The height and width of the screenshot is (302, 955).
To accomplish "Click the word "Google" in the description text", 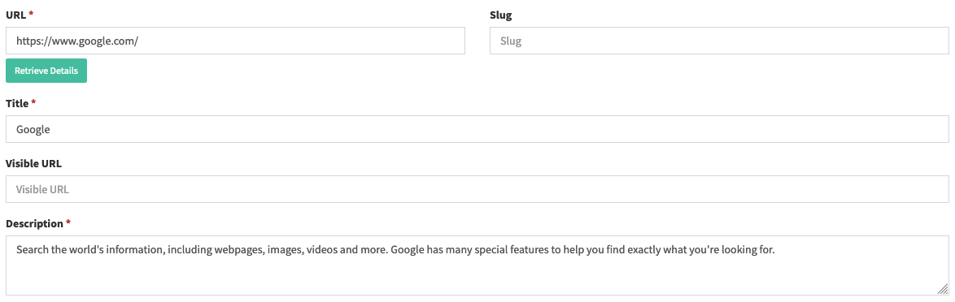I will point(404,250).
